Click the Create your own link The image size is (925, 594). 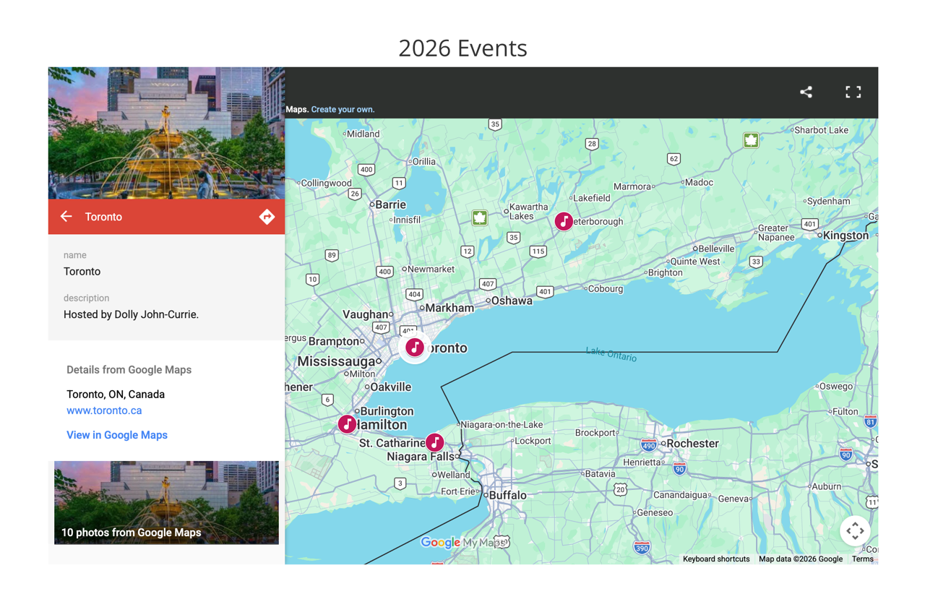tap(343, 110)
